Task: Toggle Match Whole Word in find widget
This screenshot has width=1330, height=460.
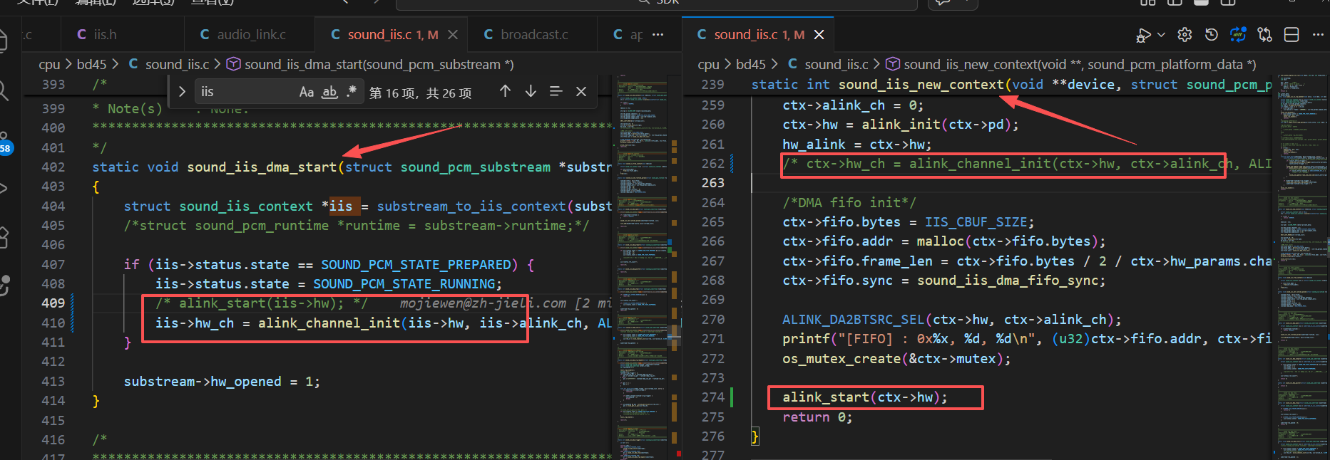Action: click(x=329, y=92)
